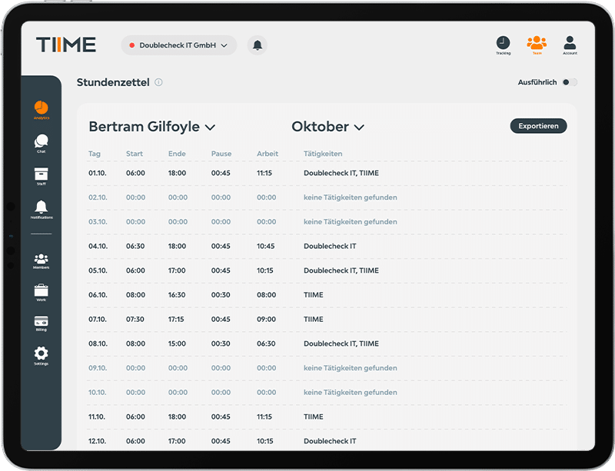Go to Members in the sidebar
This screenshot has width=615, height=471.
point(41,260)
